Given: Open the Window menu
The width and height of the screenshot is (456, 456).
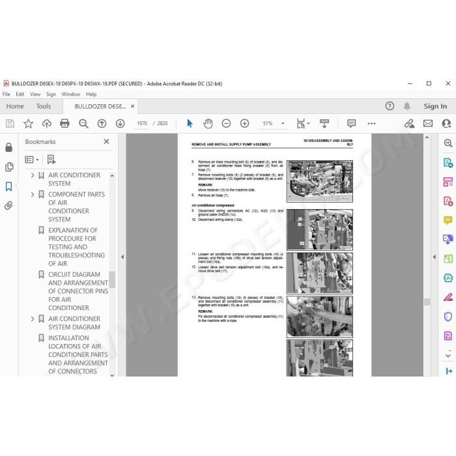Looking at the screenshot, I should click(70, 94).
